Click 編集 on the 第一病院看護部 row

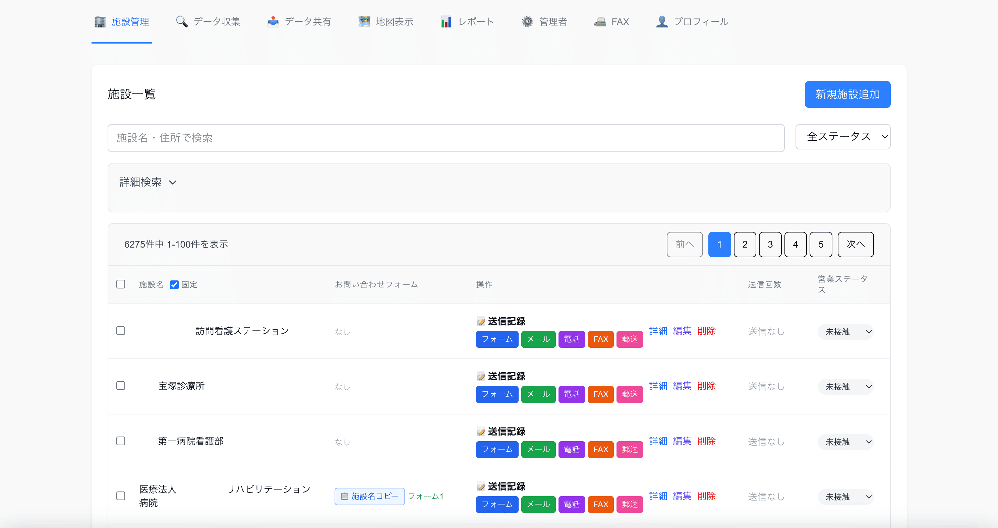click(x=682, y=441)
